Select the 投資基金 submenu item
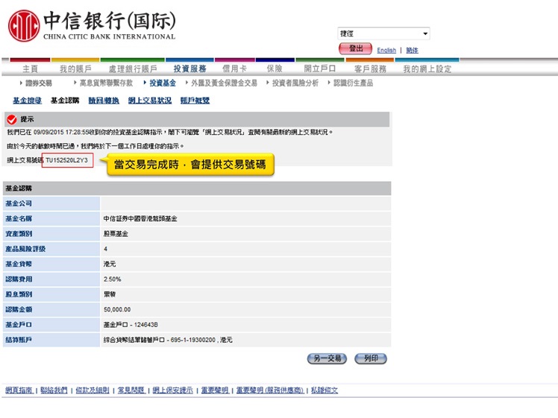This screenshot has width=558, height=418. pos(163,83)
